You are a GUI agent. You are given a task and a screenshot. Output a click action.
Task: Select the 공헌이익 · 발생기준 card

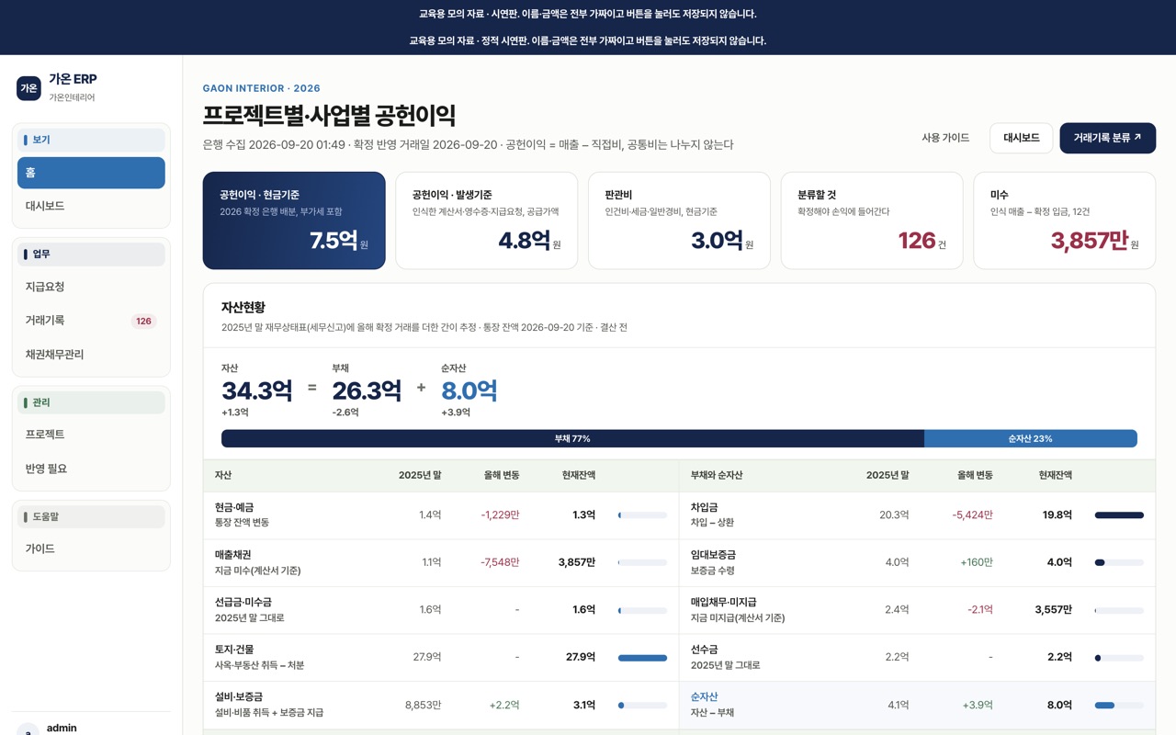(x=486, y=220)
